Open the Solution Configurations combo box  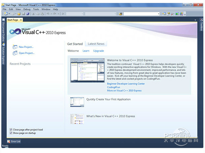click(x=75, y=14)
